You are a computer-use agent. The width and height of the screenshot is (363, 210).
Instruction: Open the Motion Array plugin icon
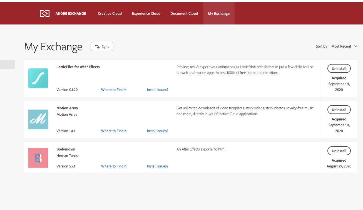tap(38, 119)
